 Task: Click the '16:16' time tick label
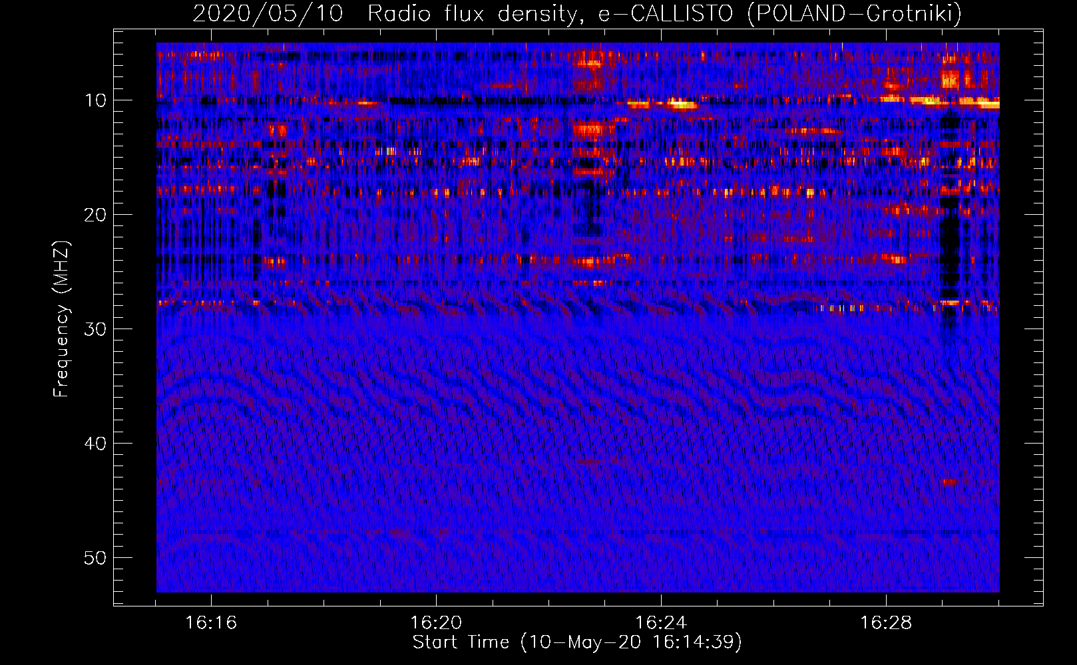(x=211, y=623)
